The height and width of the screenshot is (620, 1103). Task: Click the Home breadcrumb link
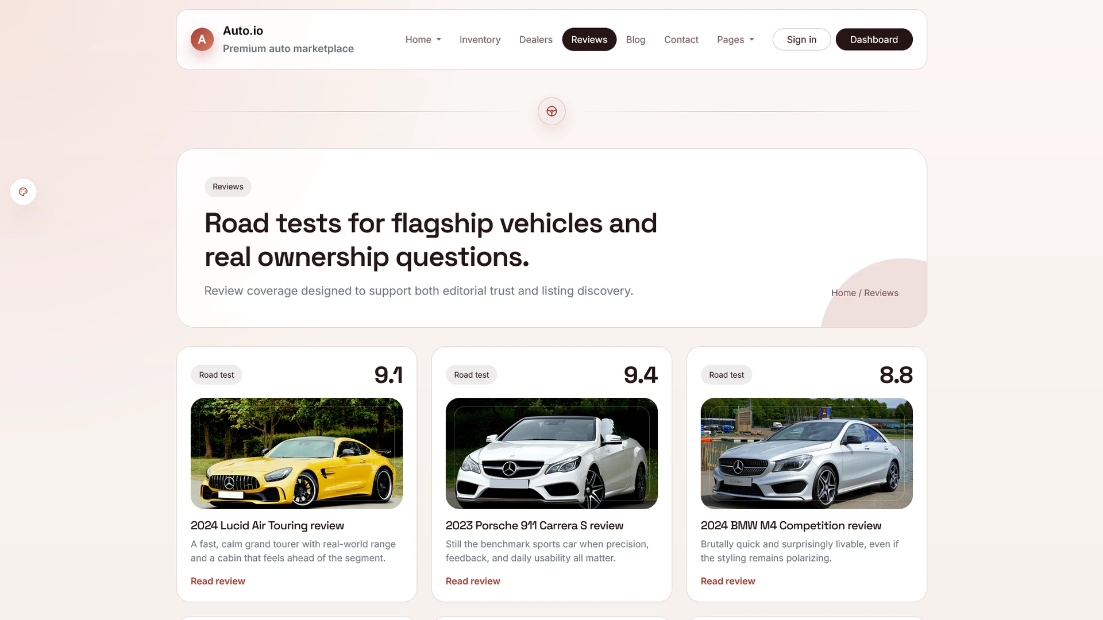843,293
